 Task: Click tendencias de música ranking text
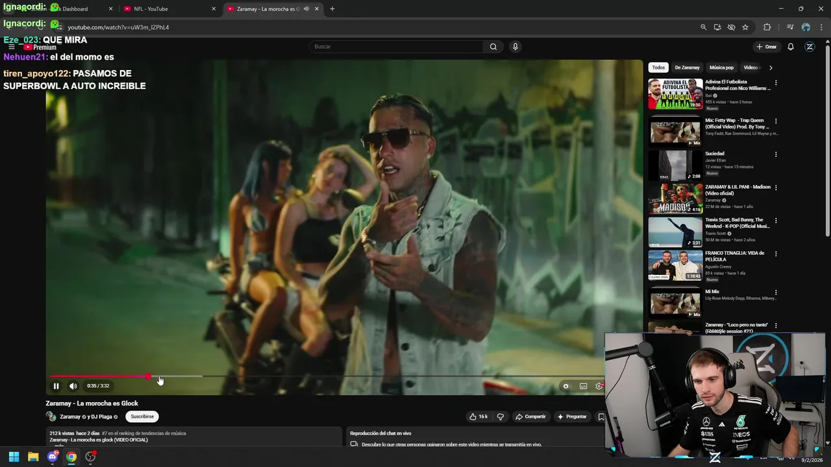pyautogui.click(x=143, y=433)
